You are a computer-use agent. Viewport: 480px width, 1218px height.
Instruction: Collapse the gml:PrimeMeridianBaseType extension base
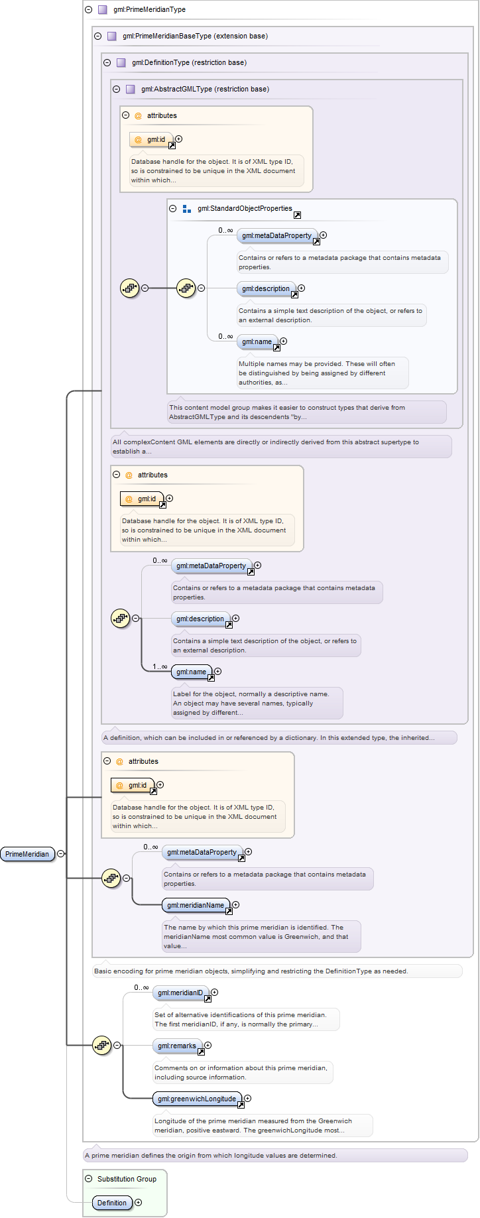coord(98,36)
